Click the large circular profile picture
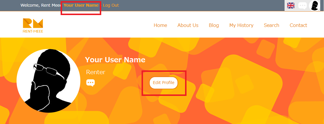 [48, 81]
